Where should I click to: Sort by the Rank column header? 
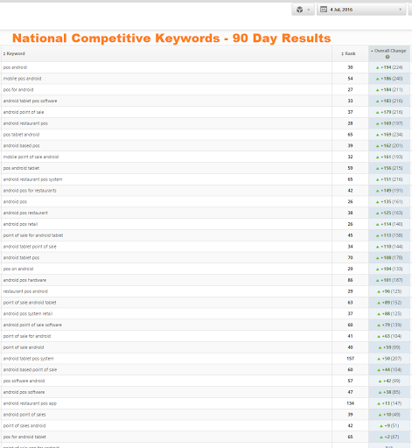pyautogui.click(x=348, y=53)
